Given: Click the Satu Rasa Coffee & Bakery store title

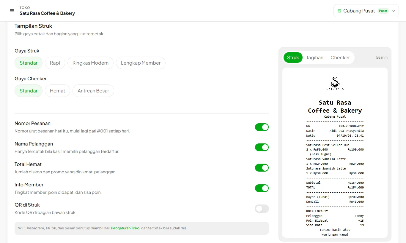Looking at the screenshot, I should pyautogui.click(x=47, y=13).
